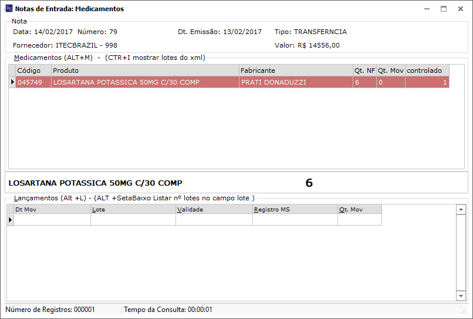Maximize the Notas de Entrada window
Screen dimensions: 473x319
(444, 9)
